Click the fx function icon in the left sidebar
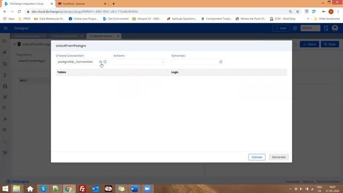The width and height of the screenshot is (343, 193). pyautogui.click(x=5, y=119)
